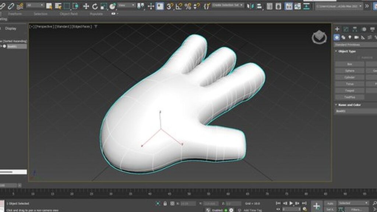Toggle Angle Snap on toolbar
This screenshot has width=377, height=212.
point(179,6)
